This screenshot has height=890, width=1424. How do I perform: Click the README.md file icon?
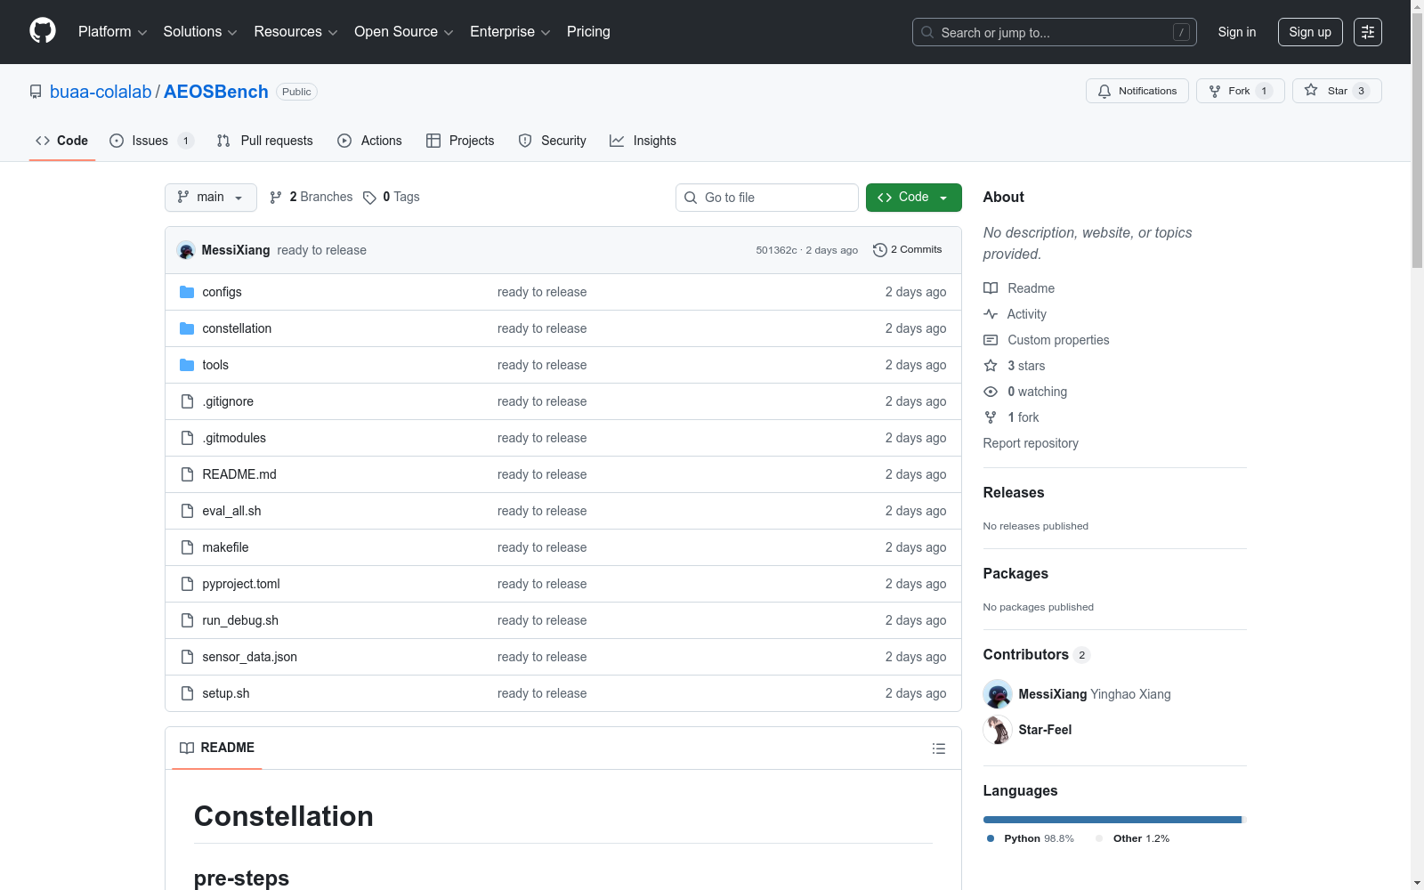pyautogui.click(x=187, y=474)
